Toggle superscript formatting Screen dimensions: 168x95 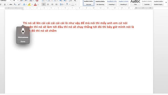[19, 4]
